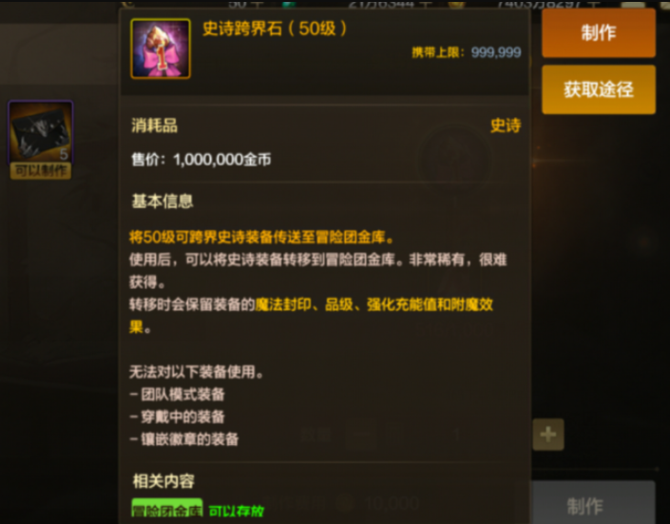Viewport: 670px width, 524px height.
Task: Click the gold currency icon in the top bar
Action: coord(456,4)
